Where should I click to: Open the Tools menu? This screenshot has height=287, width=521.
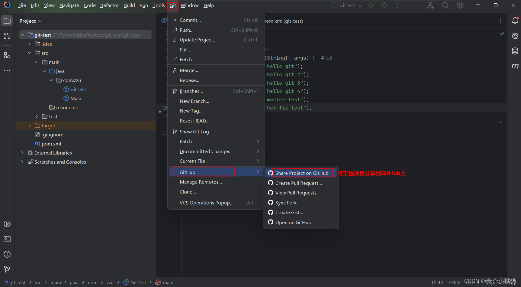pos(159,5)
